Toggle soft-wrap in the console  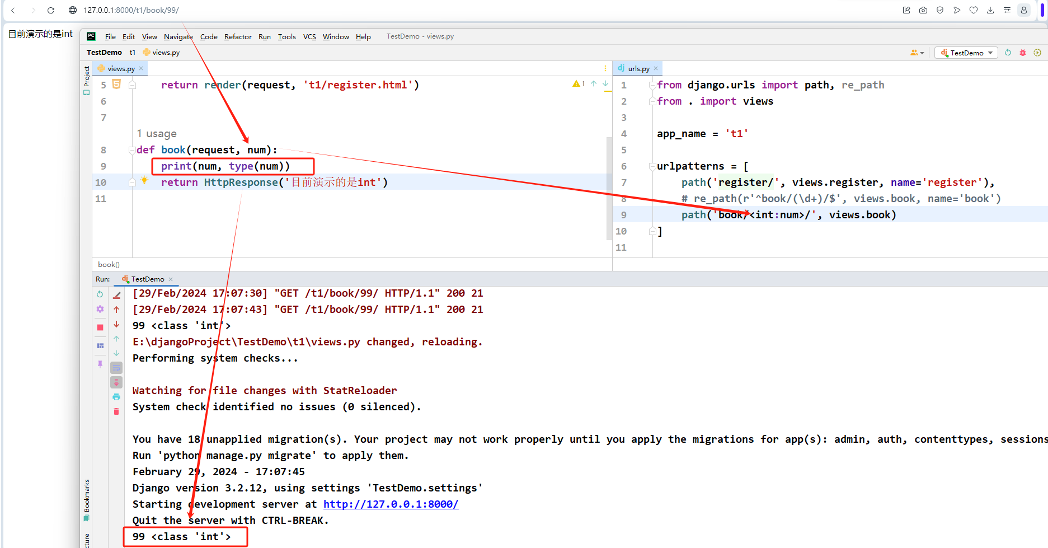tap(116, 368)
